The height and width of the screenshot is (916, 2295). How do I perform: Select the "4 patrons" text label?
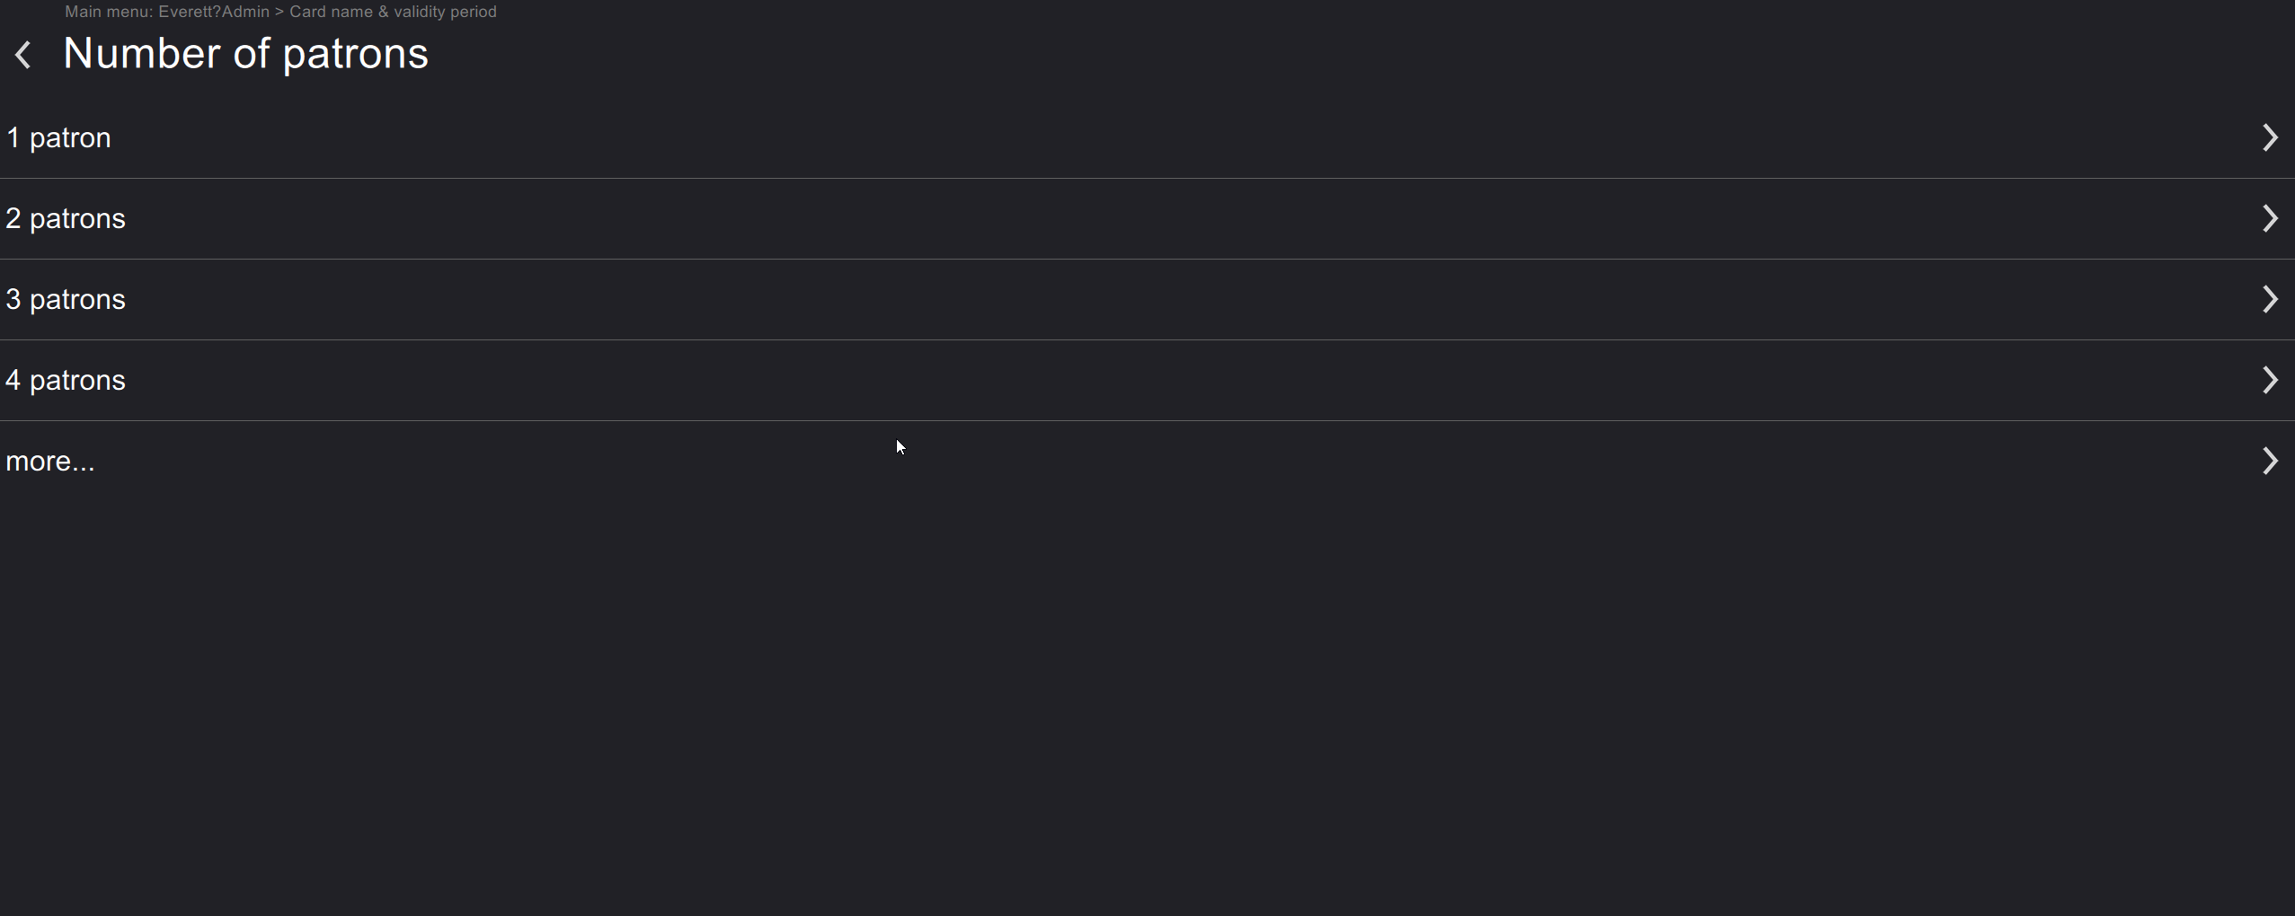pos(66,381)
